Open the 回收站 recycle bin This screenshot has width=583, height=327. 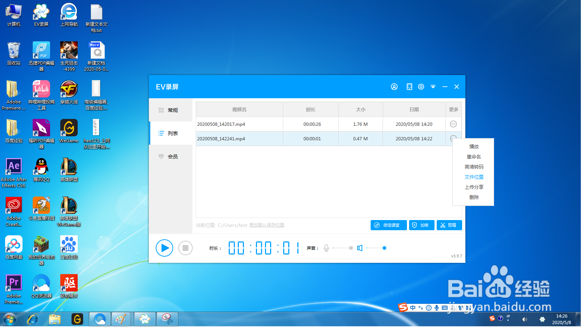[x=14, y=54]
